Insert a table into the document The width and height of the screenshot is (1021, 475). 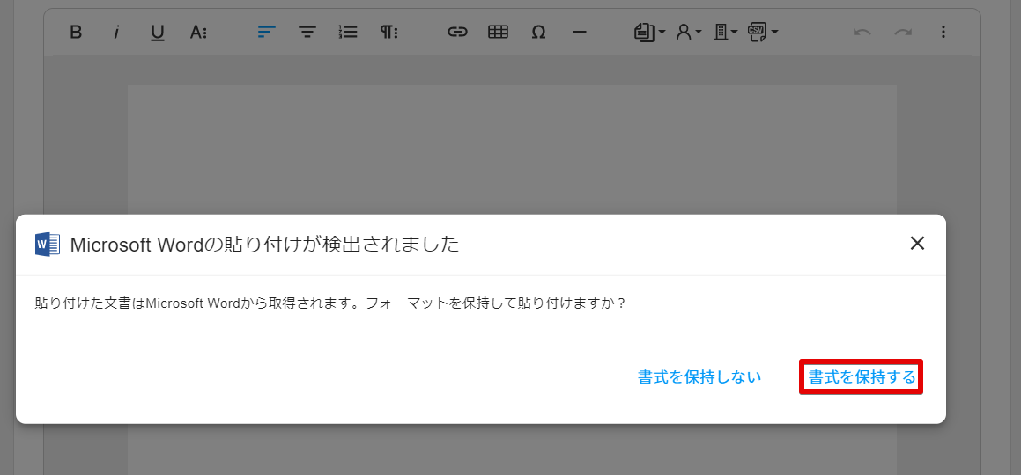498,32
